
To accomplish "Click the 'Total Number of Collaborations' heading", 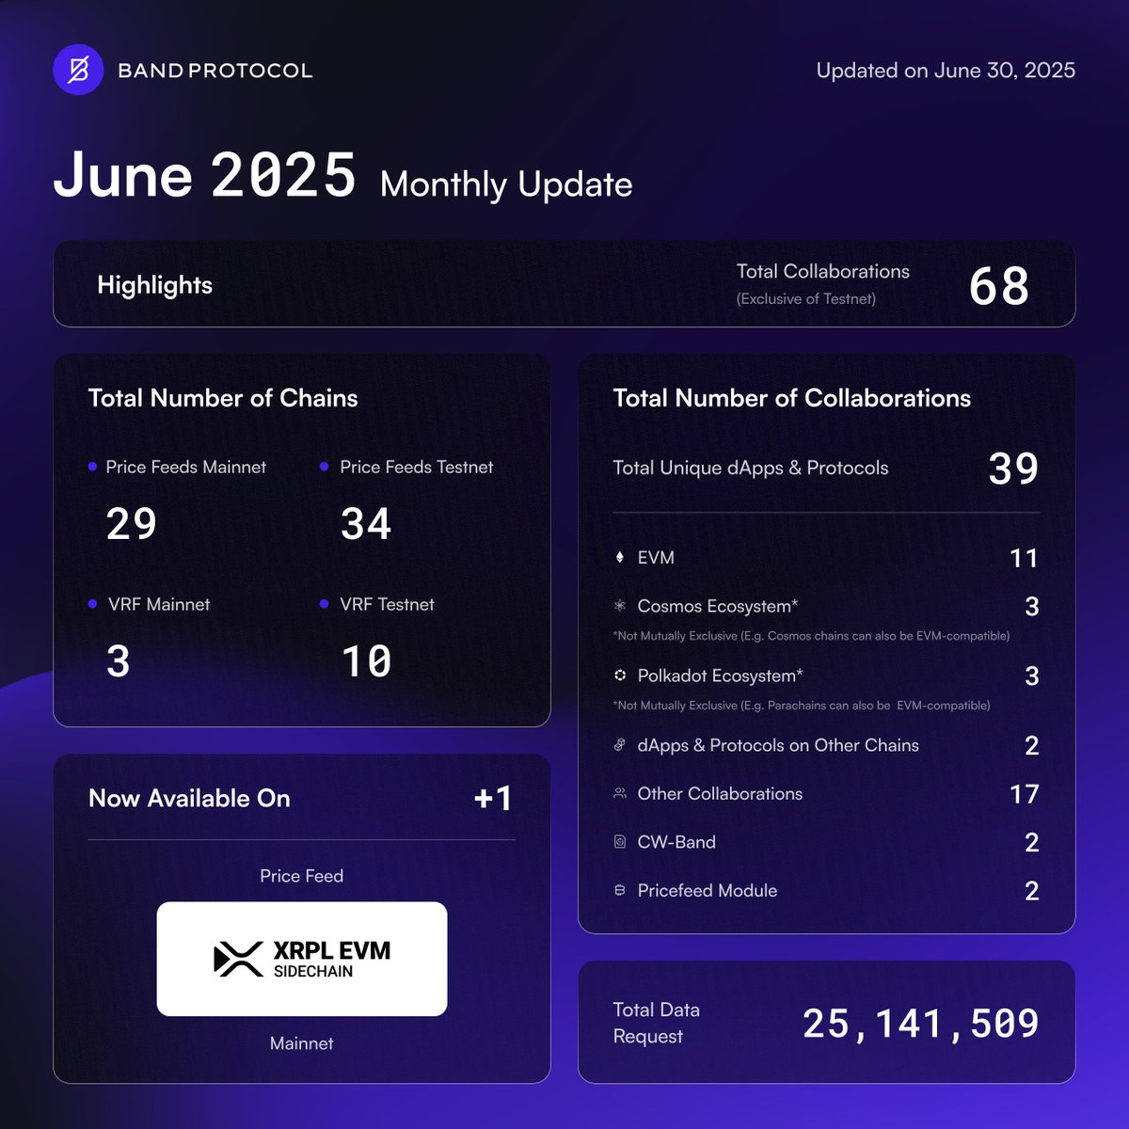I will coord(792,398).
